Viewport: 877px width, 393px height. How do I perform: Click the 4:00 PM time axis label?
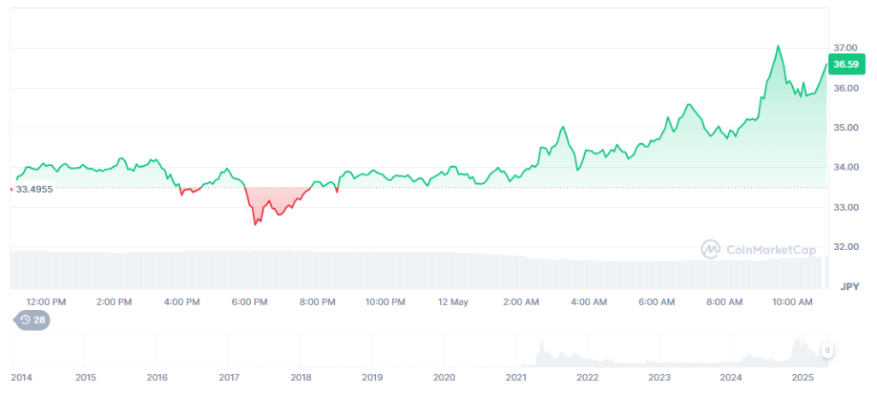[182, 302]
